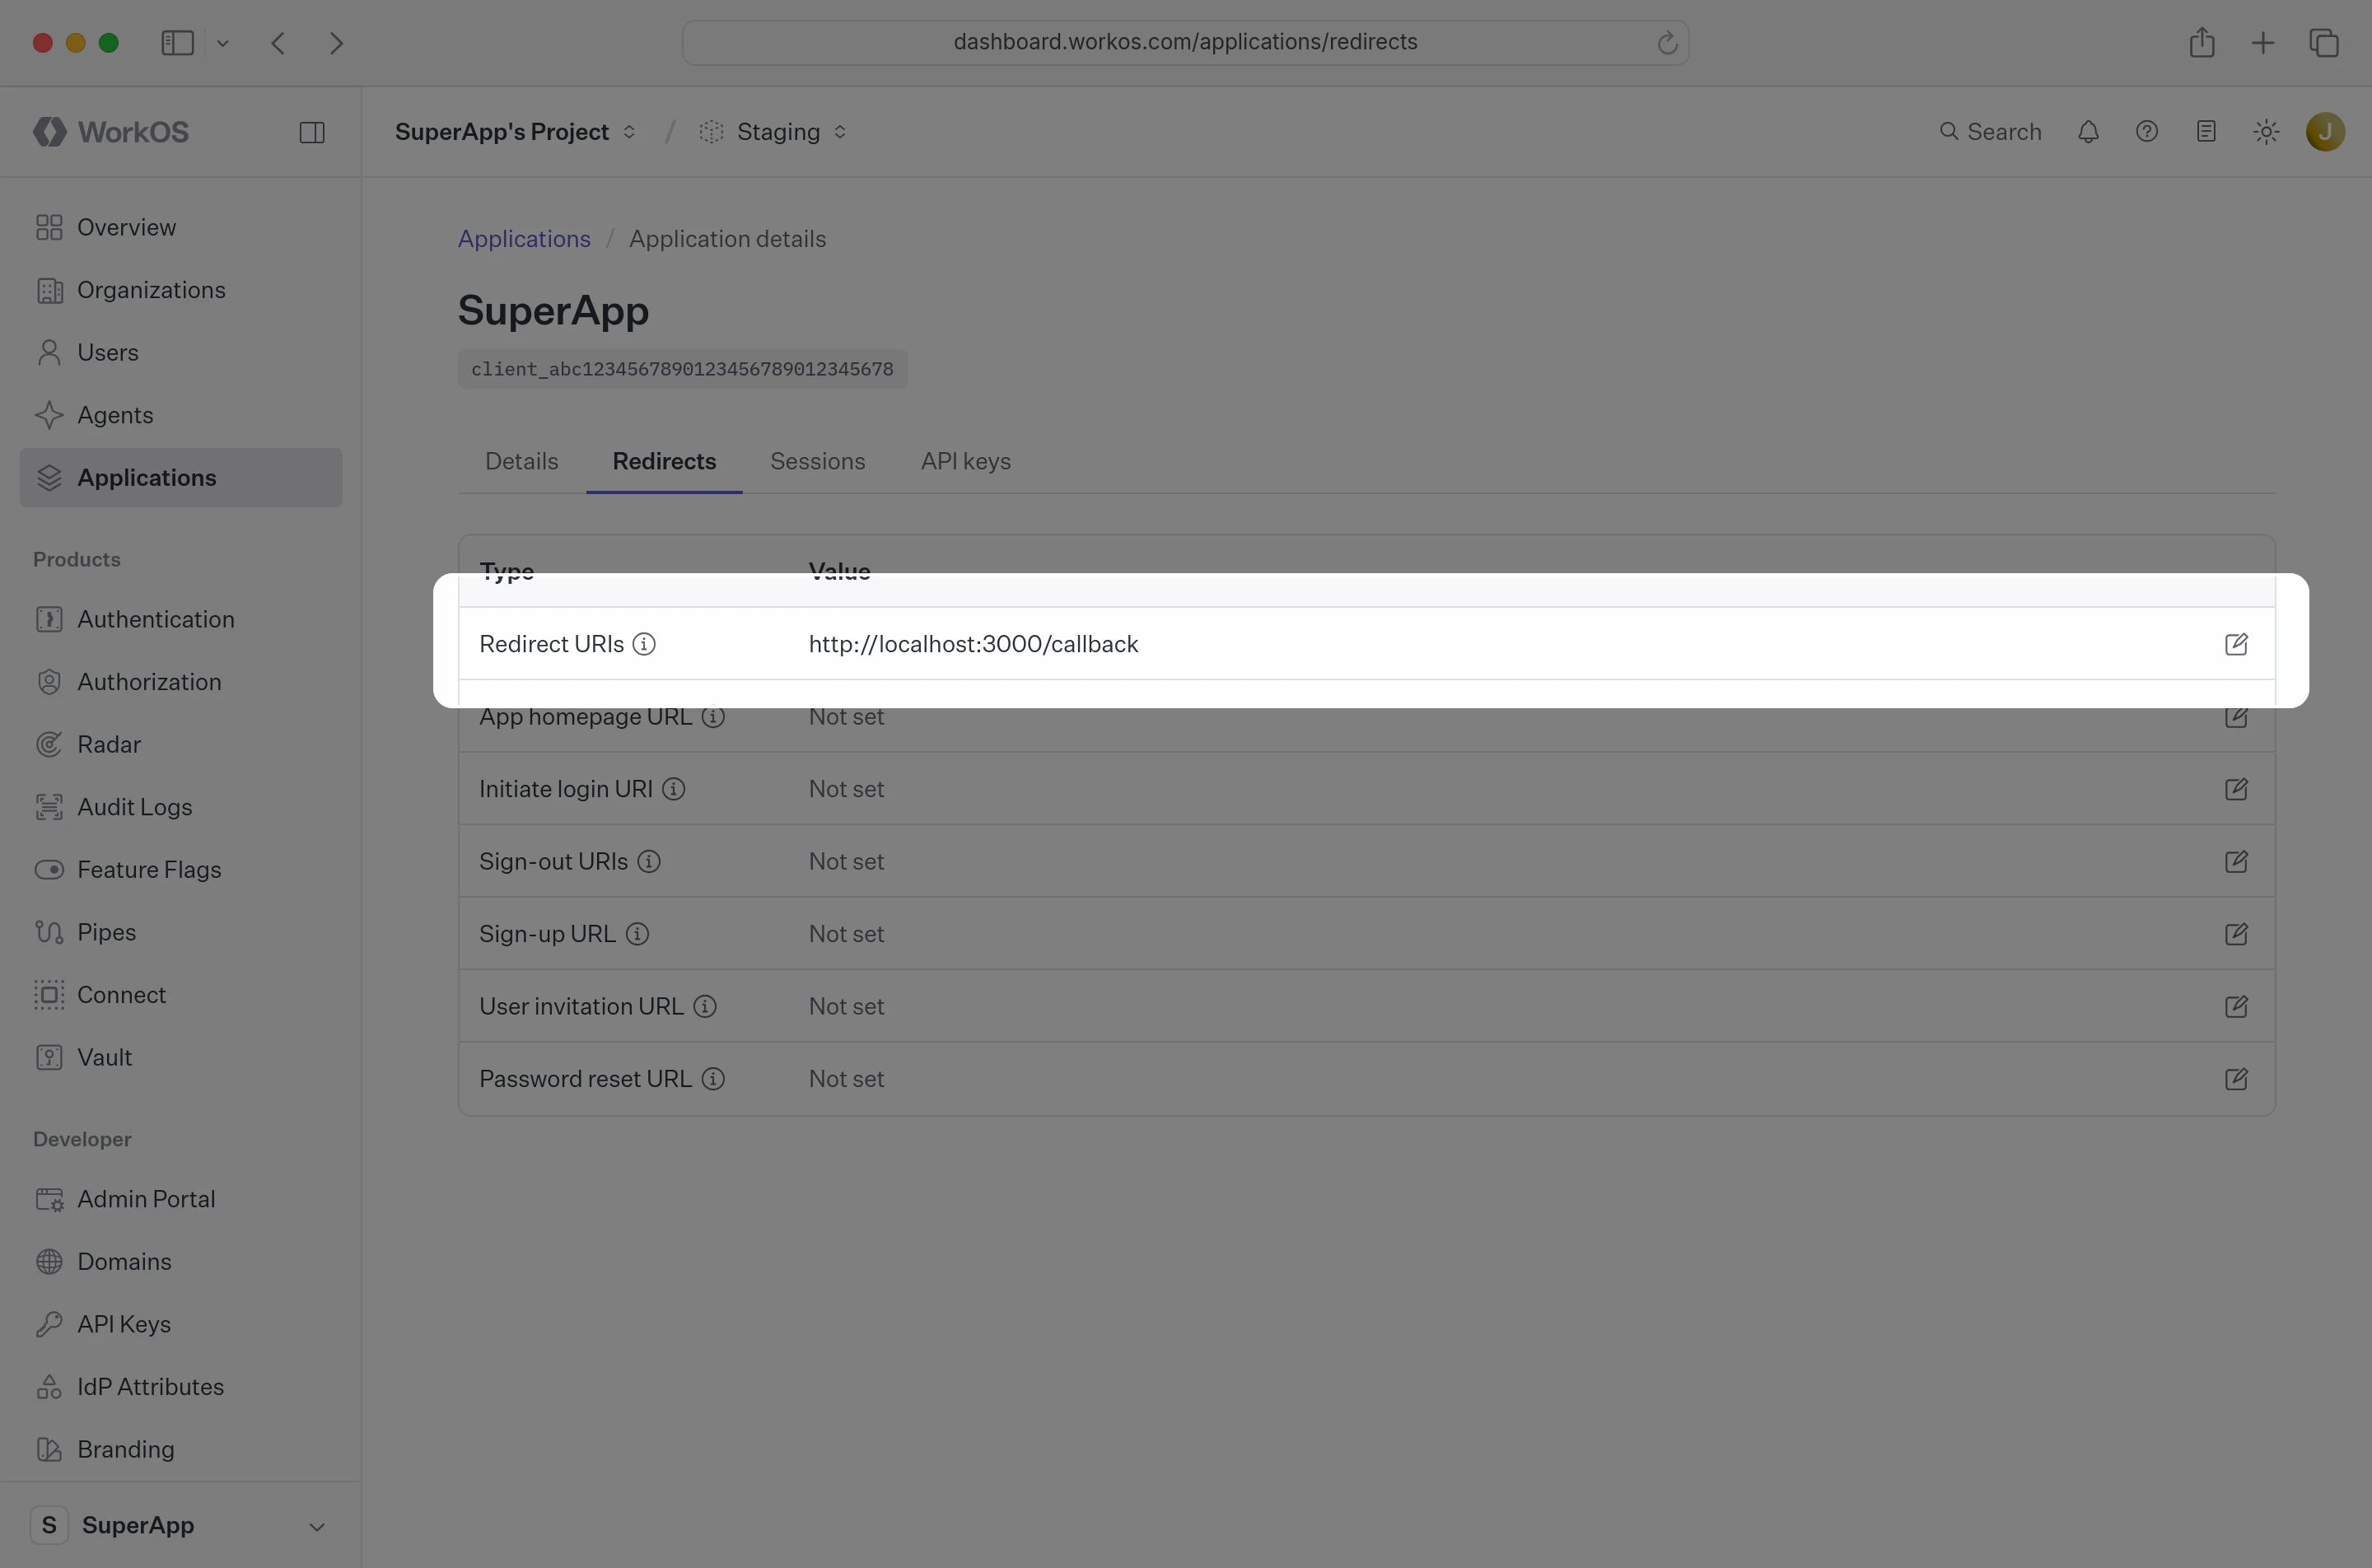Open Authorization product page
2372x1568 pixels.
pos(180,682)
